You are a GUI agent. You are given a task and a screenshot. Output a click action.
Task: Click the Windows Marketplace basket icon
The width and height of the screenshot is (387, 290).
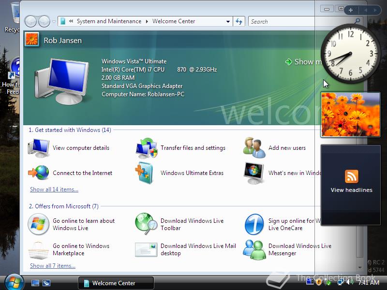pos(38,250)
